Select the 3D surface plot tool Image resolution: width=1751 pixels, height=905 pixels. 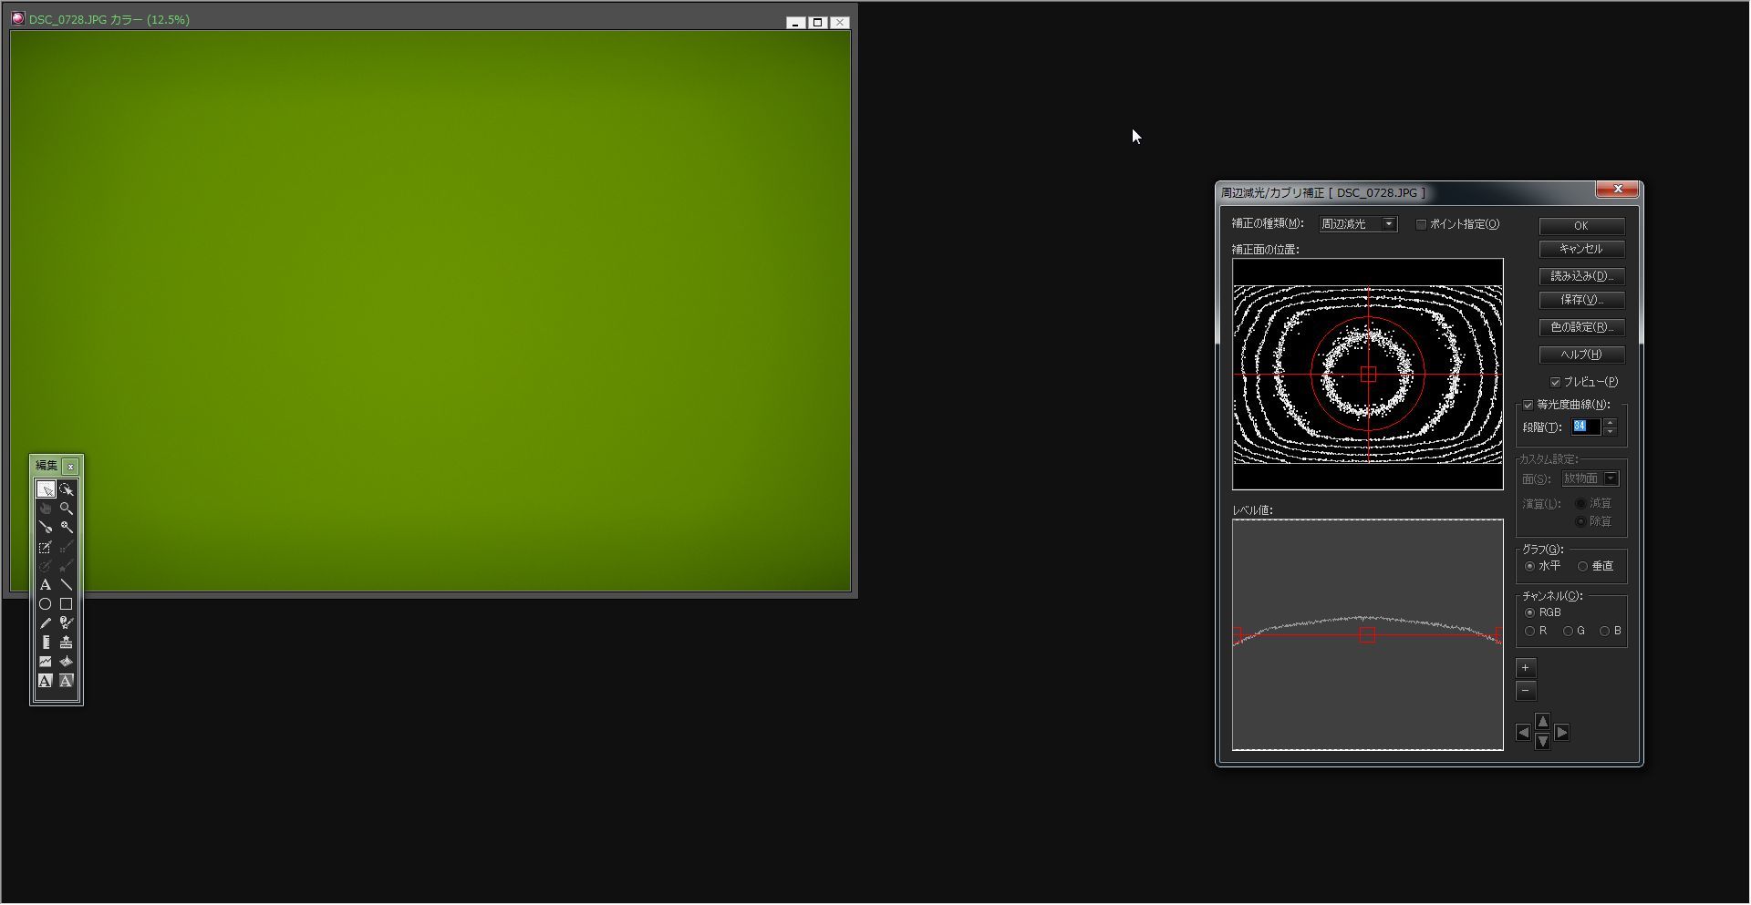(67, 662)
